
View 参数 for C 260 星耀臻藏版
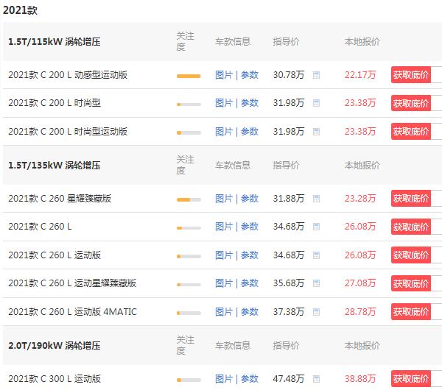point(250,199)
